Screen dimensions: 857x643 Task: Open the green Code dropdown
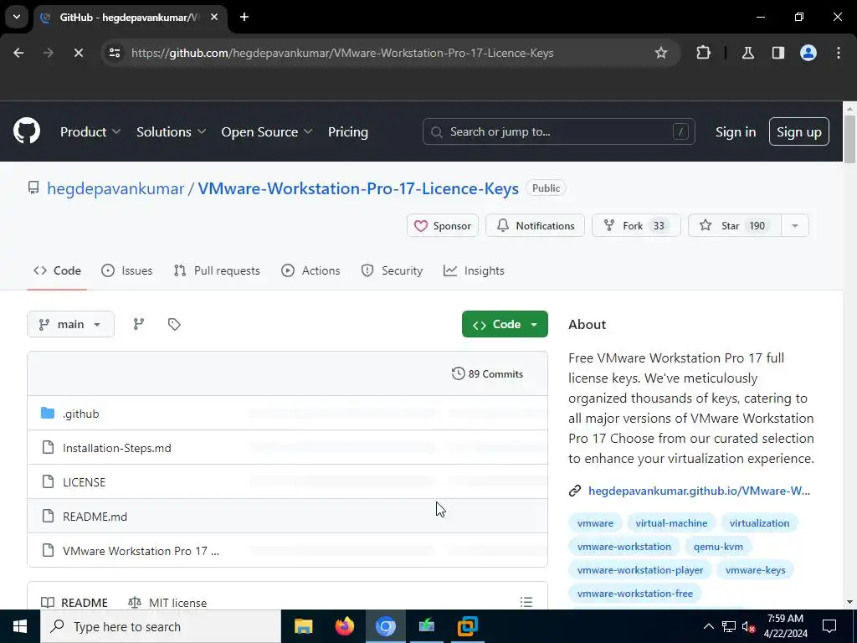(x=505, y=324)
